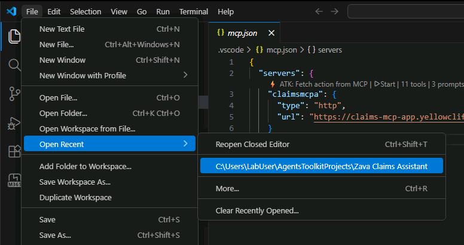Screen dimensions: 464x245
Task: Expand the Open Recent submenu
Action: [109, 144]
